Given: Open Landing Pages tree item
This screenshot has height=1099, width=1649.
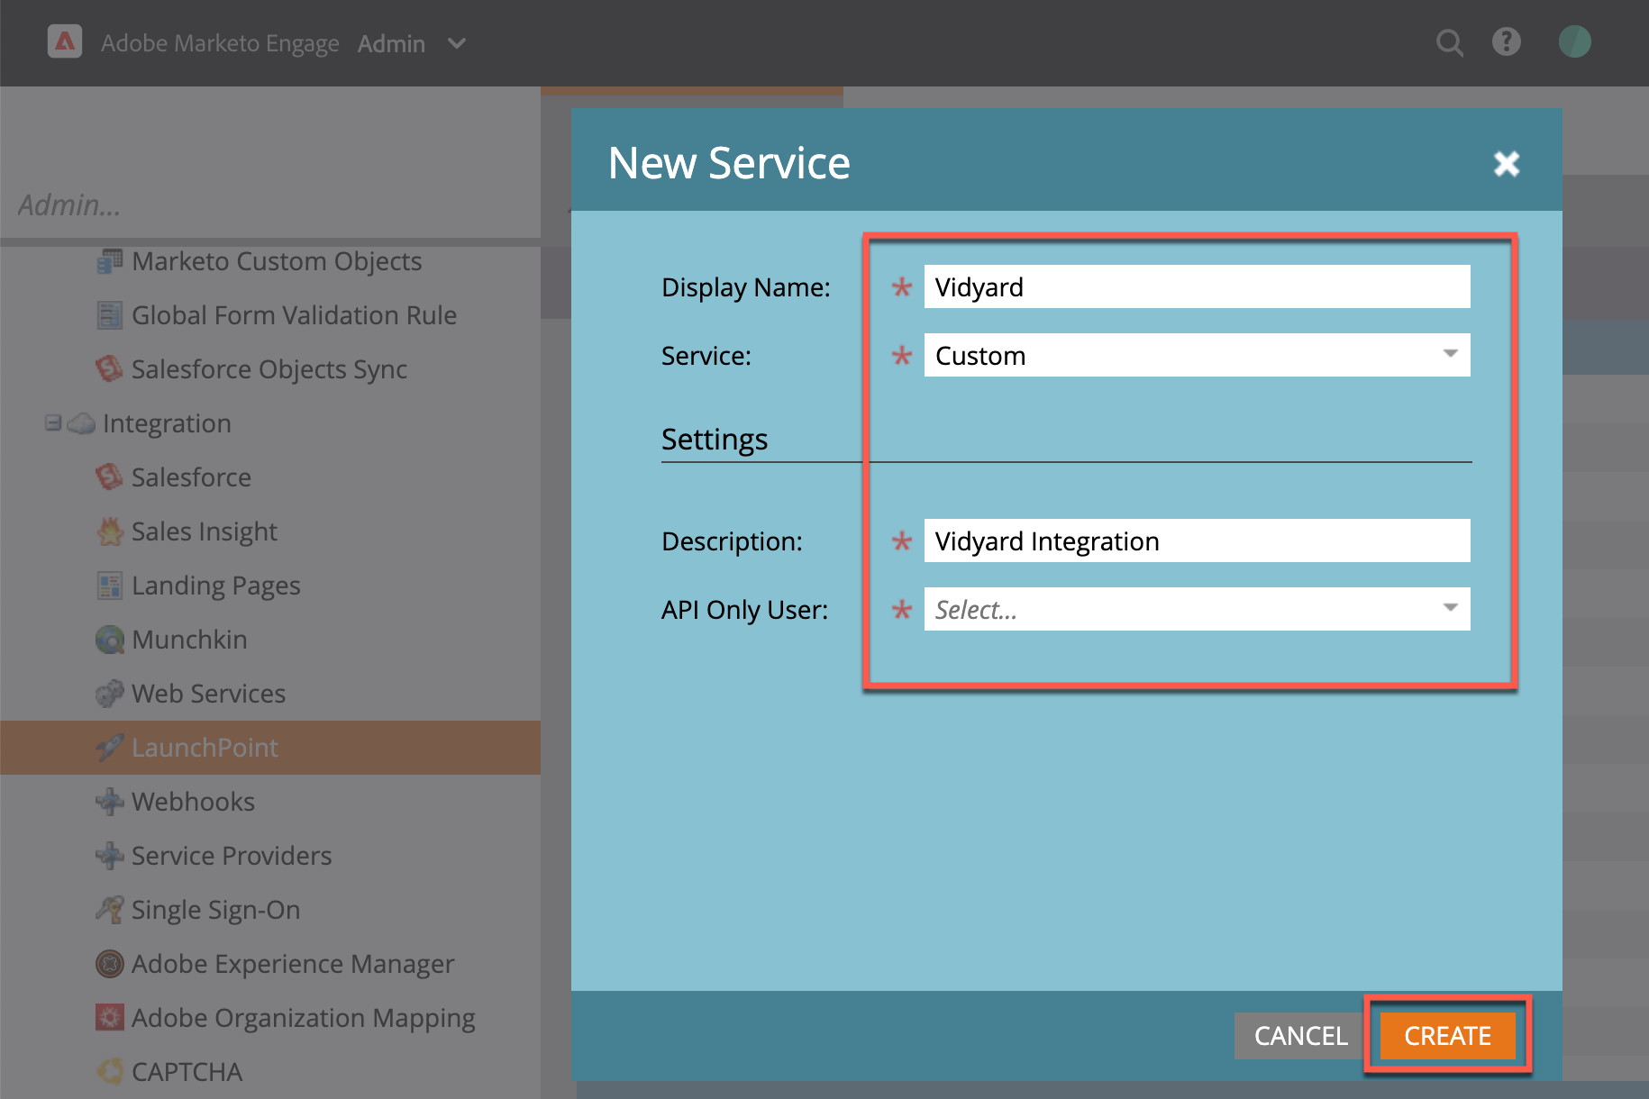Looking at the screenshot, I should (216, 586).
